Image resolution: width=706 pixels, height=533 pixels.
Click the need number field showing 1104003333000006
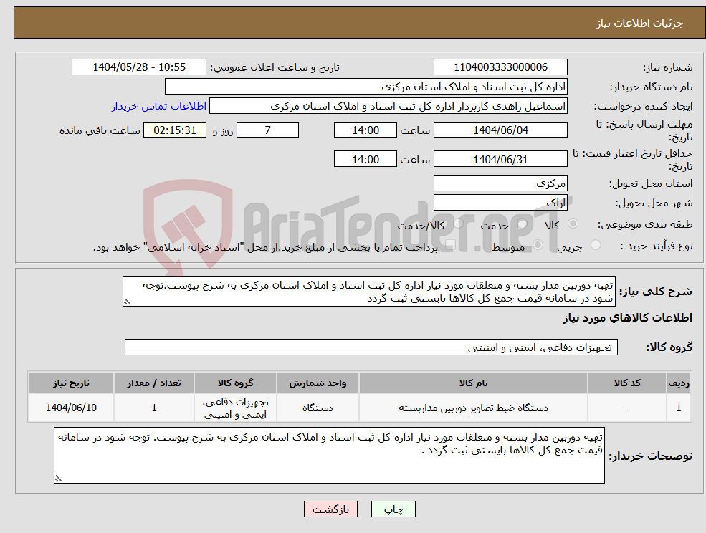point(500,67)
